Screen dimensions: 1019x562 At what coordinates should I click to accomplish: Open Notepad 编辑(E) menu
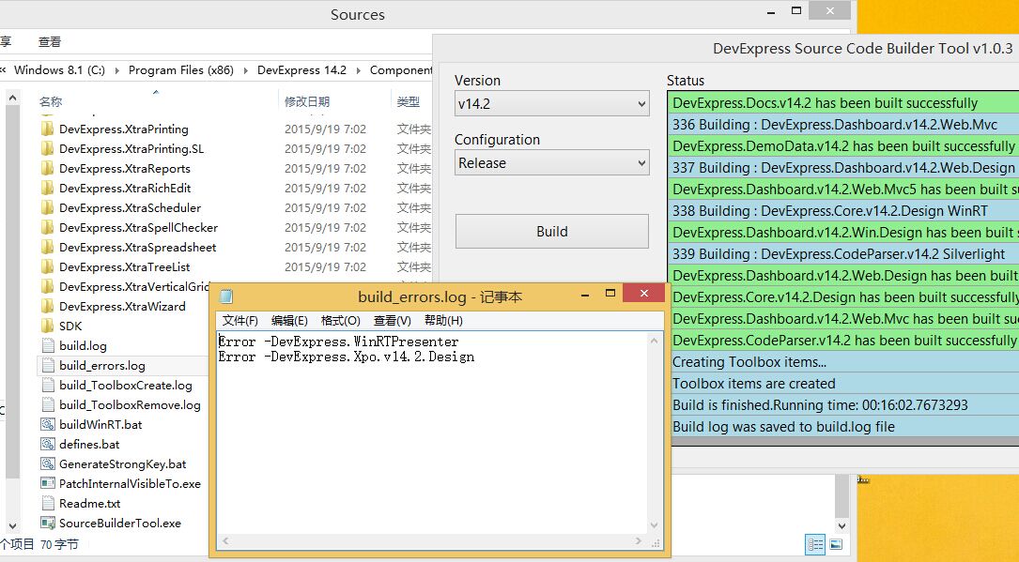click(289, 321)
